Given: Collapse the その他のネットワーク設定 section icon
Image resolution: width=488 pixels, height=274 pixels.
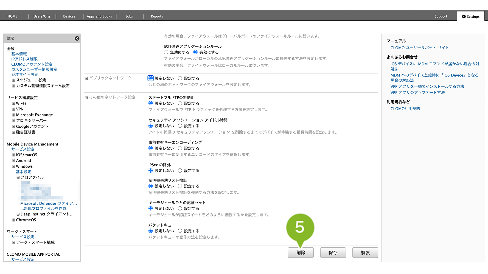Looking at the screenshot, I should 86,98.
